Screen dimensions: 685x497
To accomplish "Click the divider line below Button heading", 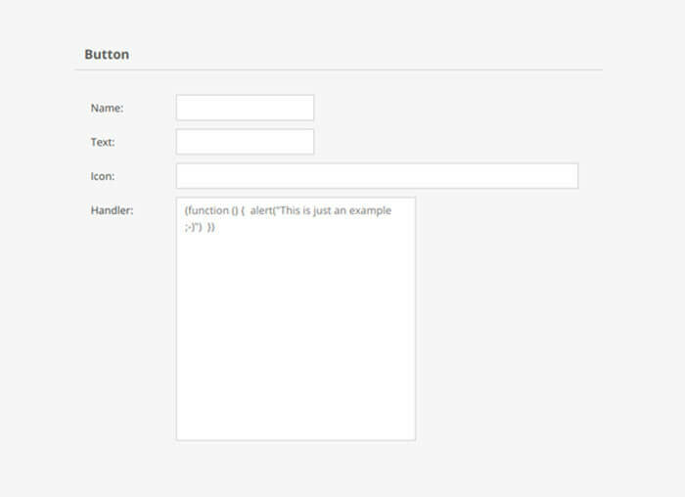I will click(339, 70).
